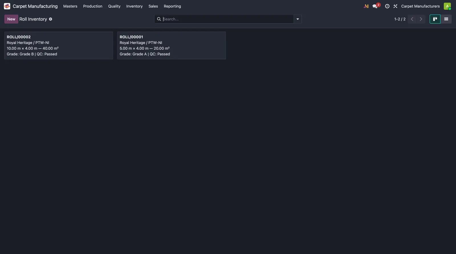
Task: Open the Quality menu
Action: click(x=114, y=6)
